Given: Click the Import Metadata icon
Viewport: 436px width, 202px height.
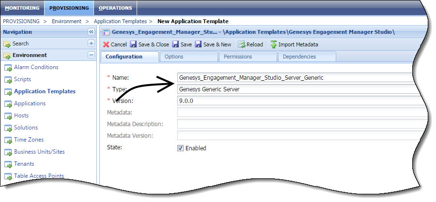Looking at the screenshot, I should [x=273, y=44].
